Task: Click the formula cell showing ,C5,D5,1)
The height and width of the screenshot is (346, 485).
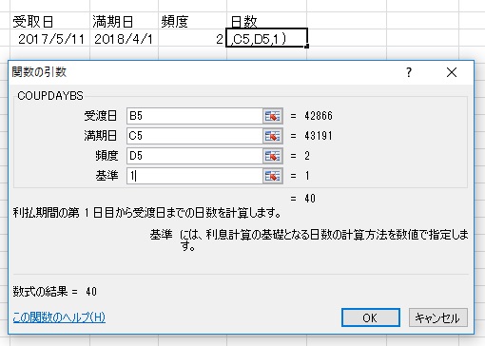Action: [x=266, y=38]
